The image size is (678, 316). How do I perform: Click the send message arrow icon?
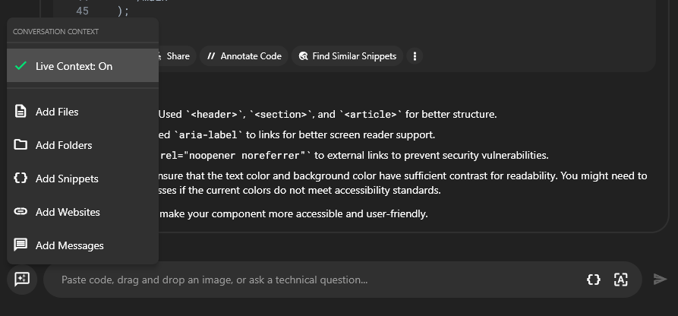pyautogui.click(x=660, y=280)
